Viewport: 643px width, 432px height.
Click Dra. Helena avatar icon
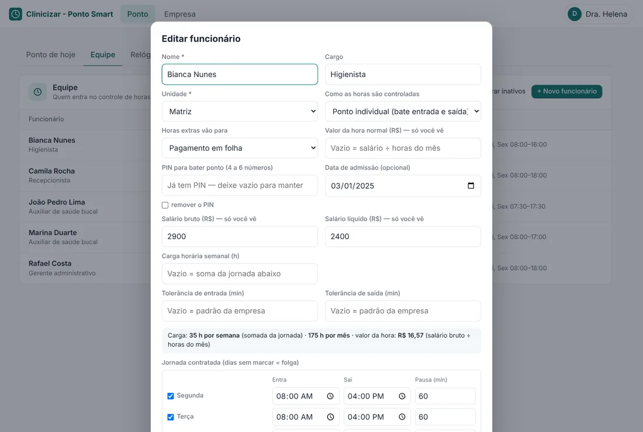pyautogui.click(x=575, y=14)
